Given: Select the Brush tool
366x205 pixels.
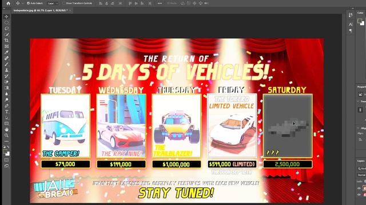Looking at the screenshot, I should (6, 64).
